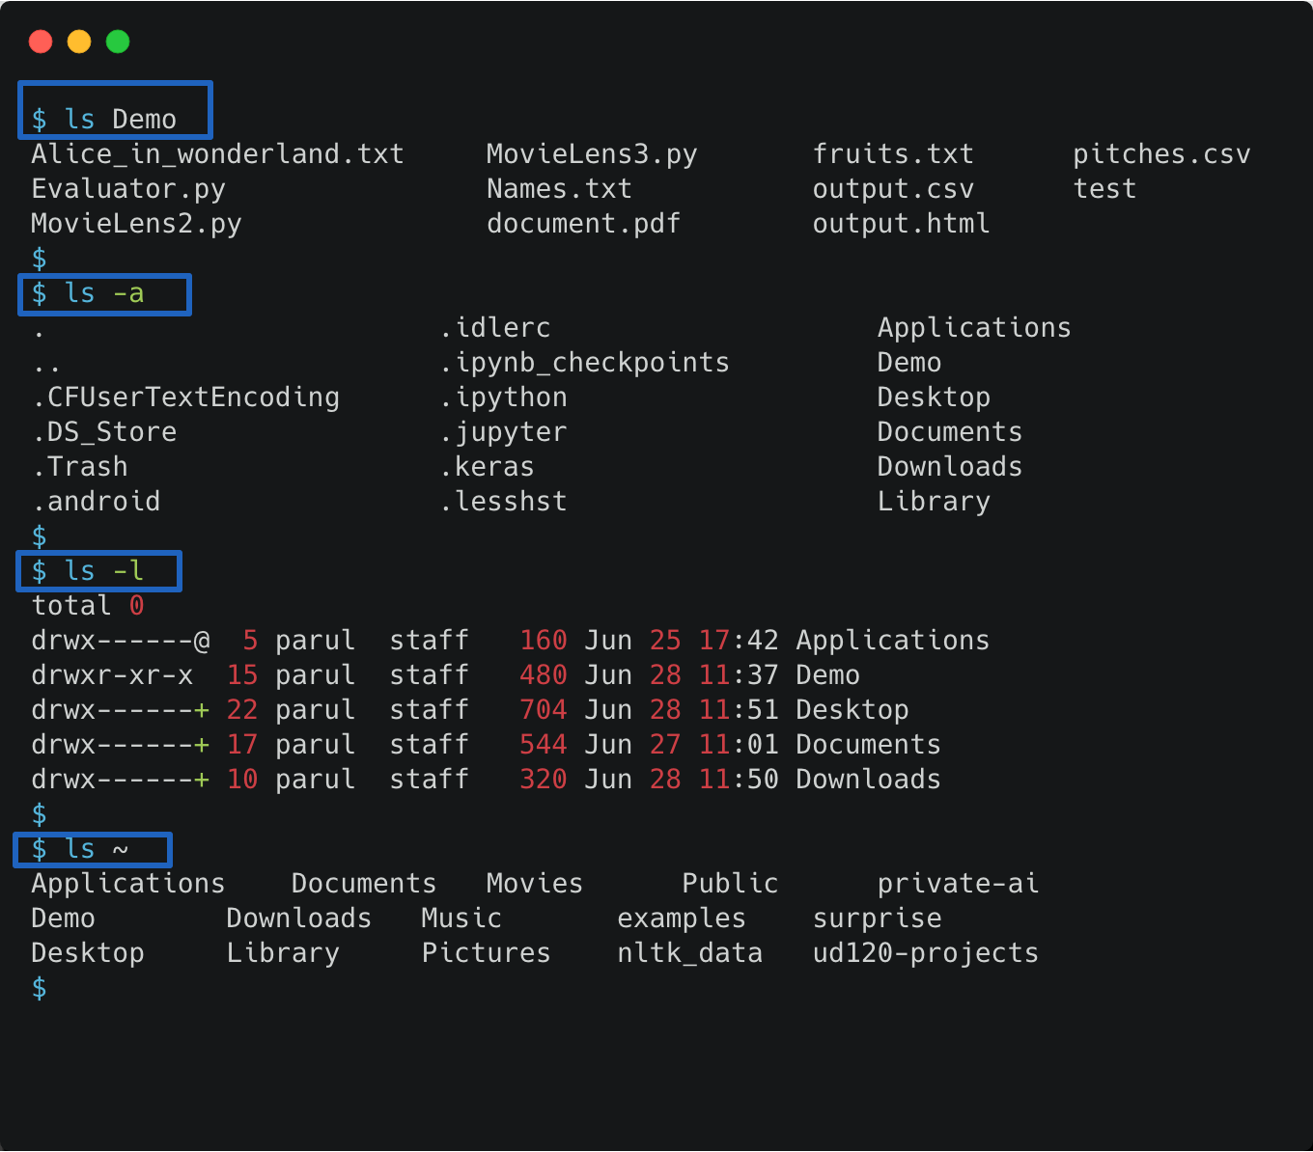Point at document.pdf in the listing
This screenshot has width=1313, height=1152.
tap(583, 224)
